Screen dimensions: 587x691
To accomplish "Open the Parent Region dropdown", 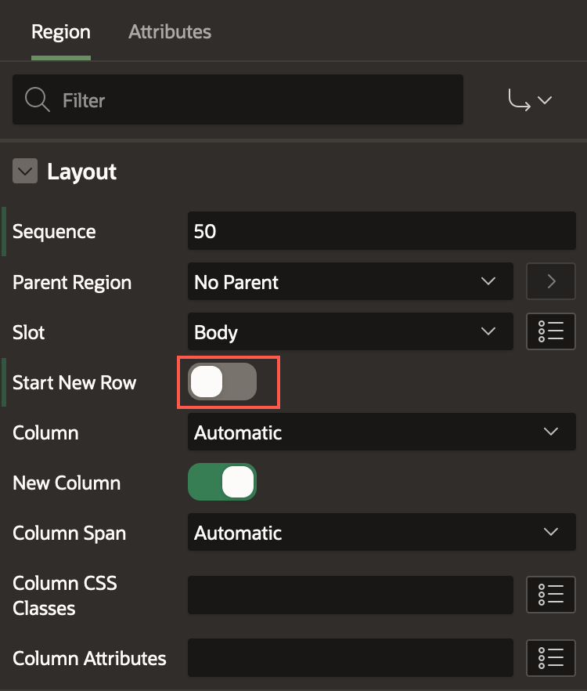I will [350, 281].
